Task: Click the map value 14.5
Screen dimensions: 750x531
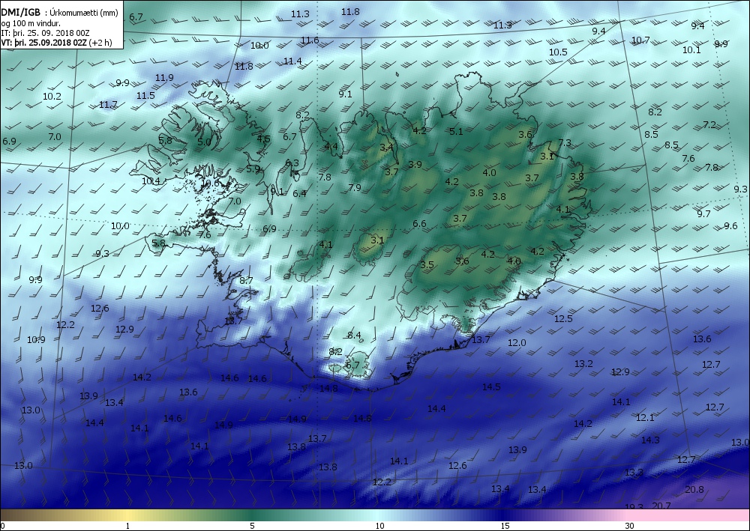Action: (491, 386)
